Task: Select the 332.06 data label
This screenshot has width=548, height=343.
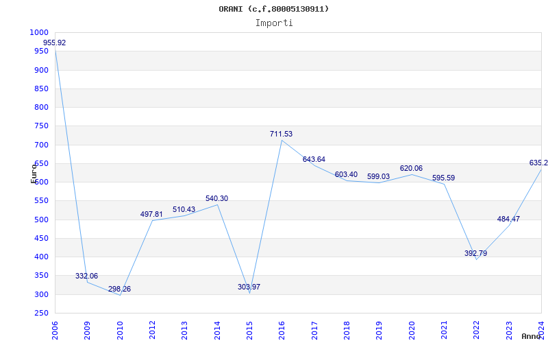Action: [x=87, y=276]
